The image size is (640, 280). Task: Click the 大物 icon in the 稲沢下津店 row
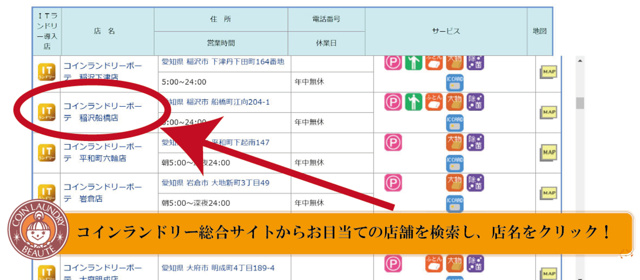(x=455, y=62)
